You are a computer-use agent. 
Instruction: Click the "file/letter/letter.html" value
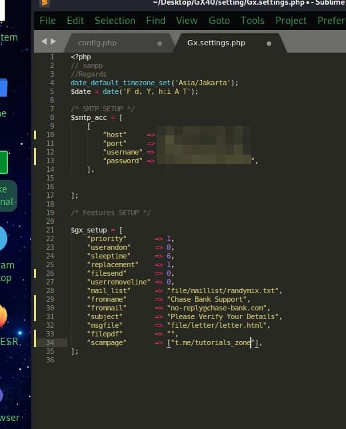pyautogui.click(x=217, y=325)
